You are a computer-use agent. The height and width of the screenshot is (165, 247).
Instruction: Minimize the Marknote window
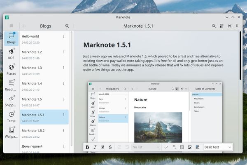tap(227, 17)
